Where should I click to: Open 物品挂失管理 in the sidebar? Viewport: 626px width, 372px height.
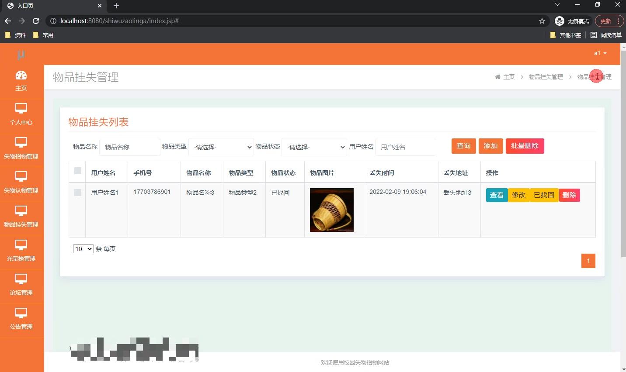tap(21, 216)
